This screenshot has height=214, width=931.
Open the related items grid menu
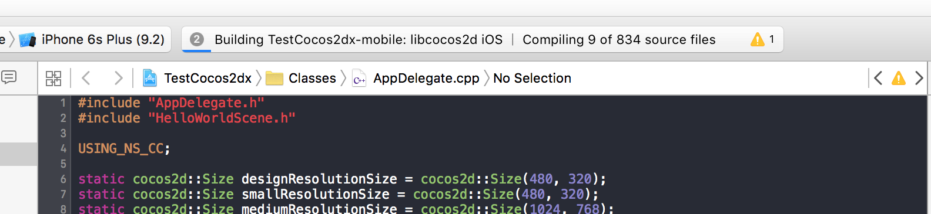pyautogui.click(x=53, y=78)
